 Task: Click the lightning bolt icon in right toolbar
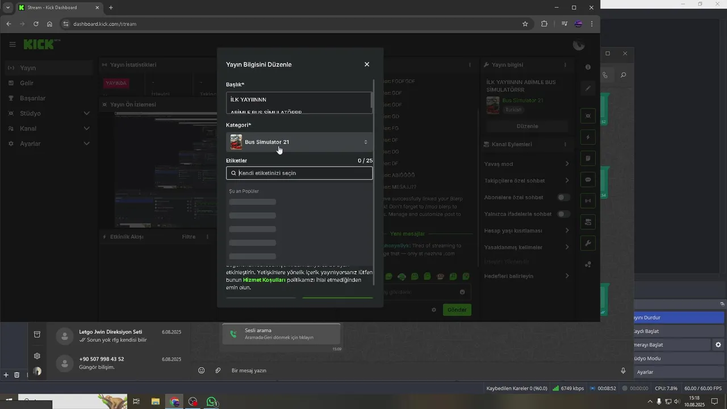(588, 137)
